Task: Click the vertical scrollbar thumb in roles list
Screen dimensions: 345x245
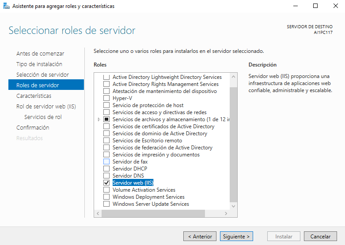Action: click(233, 145)
